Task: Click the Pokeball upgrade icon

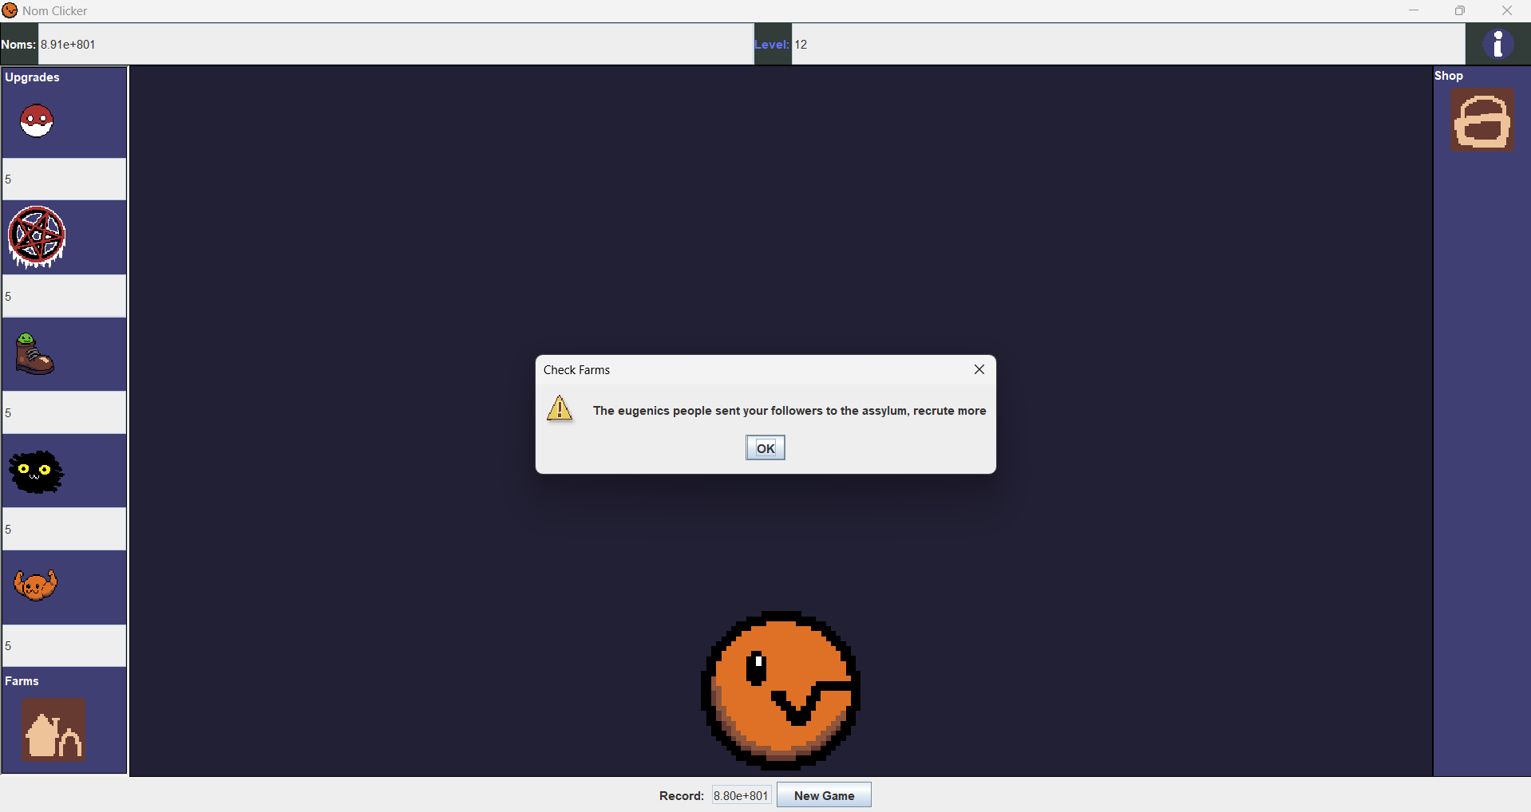Action: (37, 121)
